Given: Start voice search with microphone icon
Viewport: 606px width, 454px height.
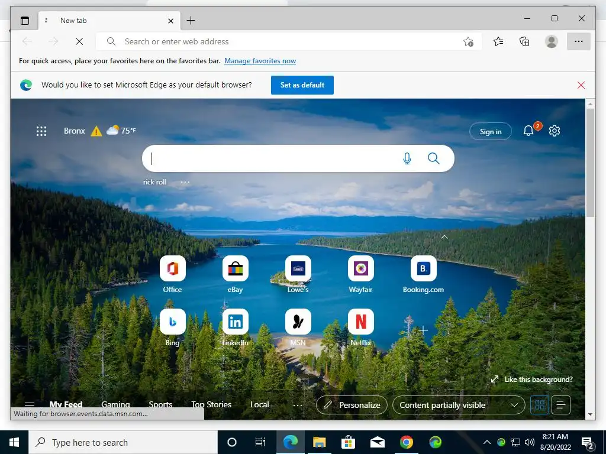Looking at the screenshot, I should (x=407, y=158).
